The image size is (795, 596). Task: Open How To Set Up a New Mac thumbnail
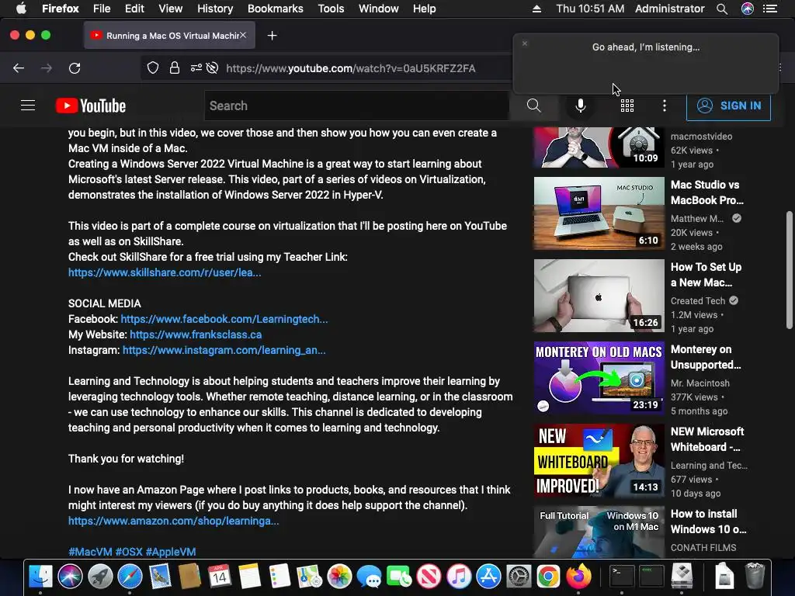599,296
